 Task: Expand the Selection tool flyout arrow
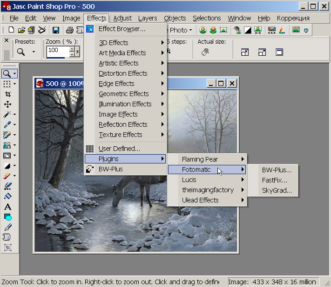[x=15, y=84]
